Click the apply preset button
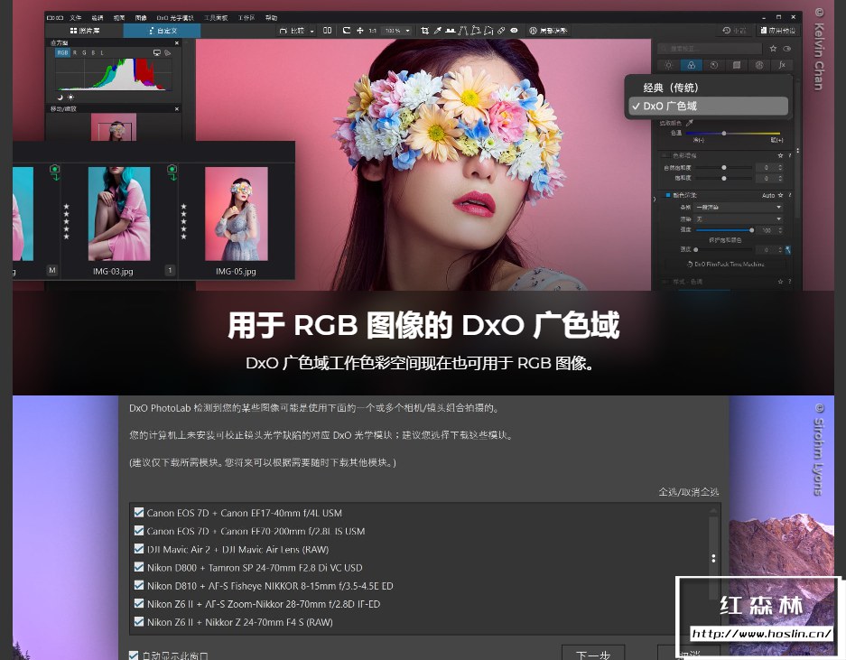The height and width of the screenshot is (660, 846). coord(778,31)
